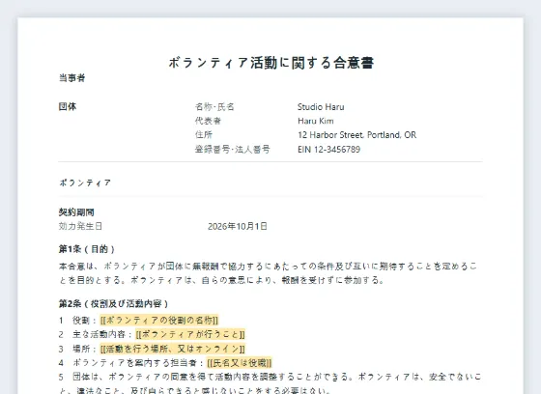Select the address 12 Harbor Street, Portland, OR
541x394 pixels.
tap(357, 135)
